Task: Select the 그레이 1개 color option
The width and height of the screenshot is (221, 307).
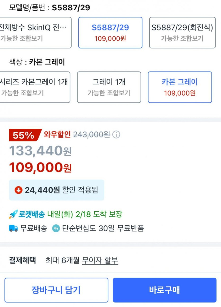Action: tap(109, 87)
